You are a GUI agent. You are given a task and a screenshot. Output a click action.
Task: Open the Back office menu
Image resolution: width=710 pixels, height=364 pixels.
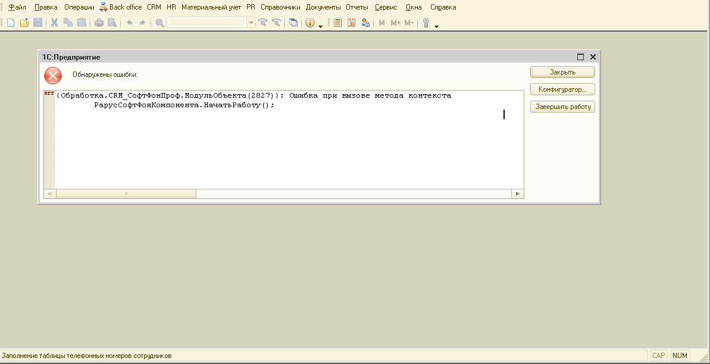click(120, 7)
